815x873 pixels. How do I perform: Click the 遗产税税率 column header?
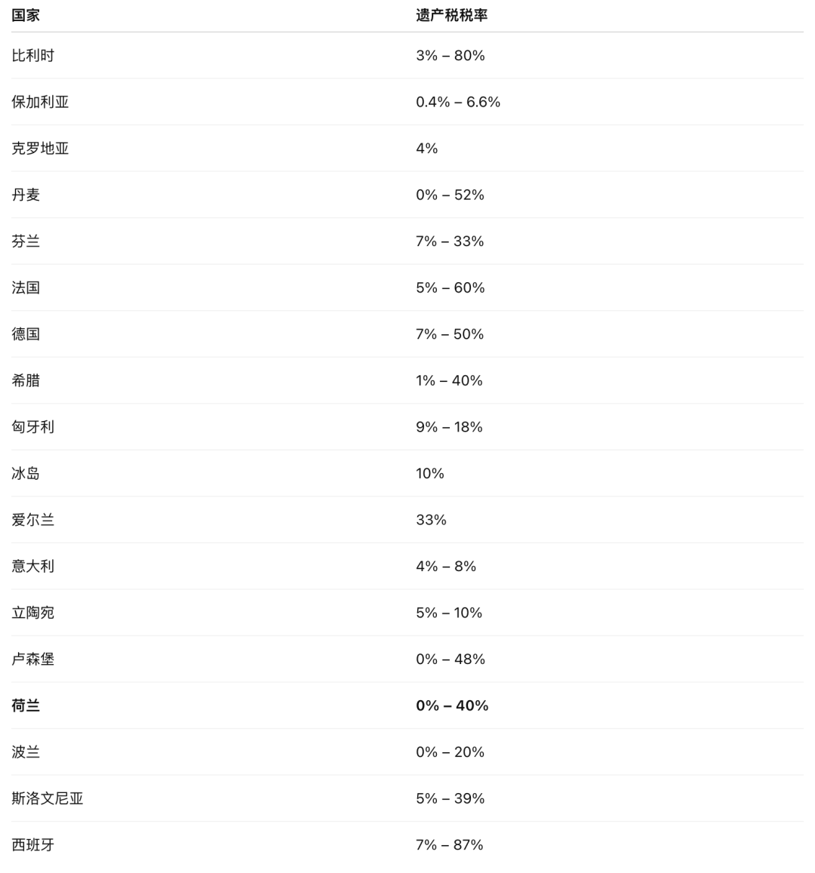[451, 15]
